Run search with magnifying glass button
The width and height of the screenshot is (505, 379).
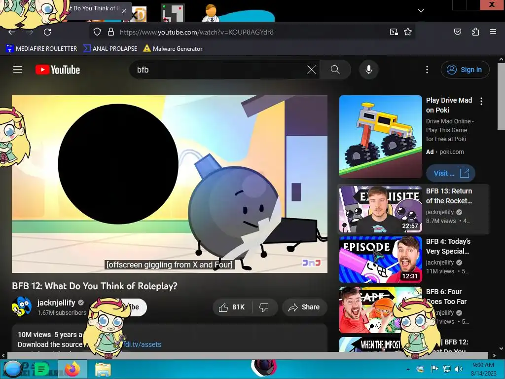335,70
